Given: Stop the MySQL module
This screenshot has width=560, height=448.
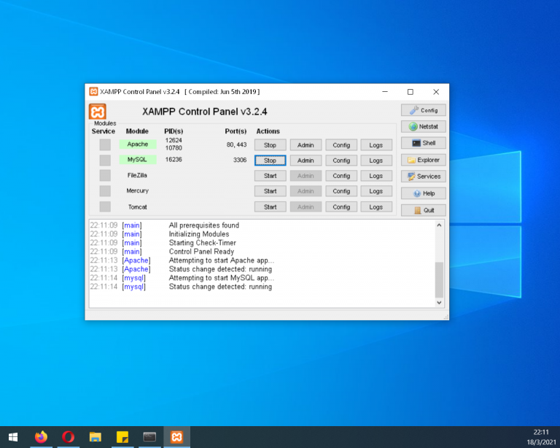Looking at the screenshot, I should click(271, 161).
